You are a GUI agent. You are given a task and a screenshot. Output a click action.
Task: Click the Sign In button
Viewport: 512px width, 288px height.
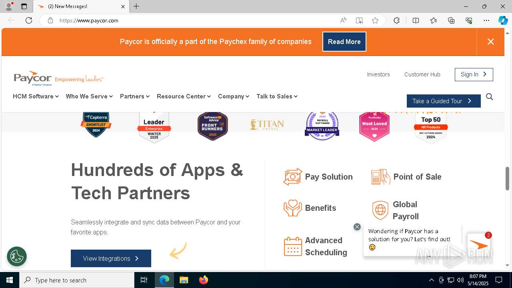tap(474, 74)
